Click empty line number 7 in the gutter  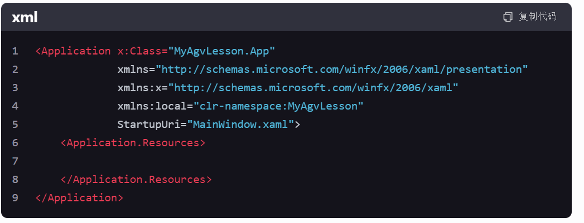pos(15,161)
